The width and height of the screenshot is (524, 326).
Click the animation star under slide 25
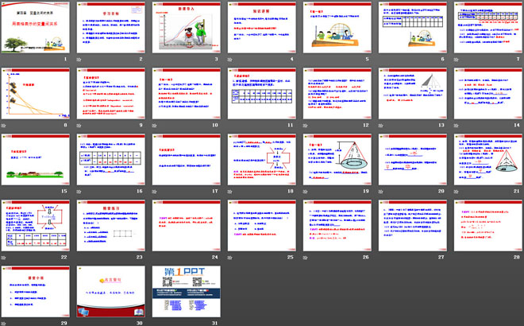[230, 258]
